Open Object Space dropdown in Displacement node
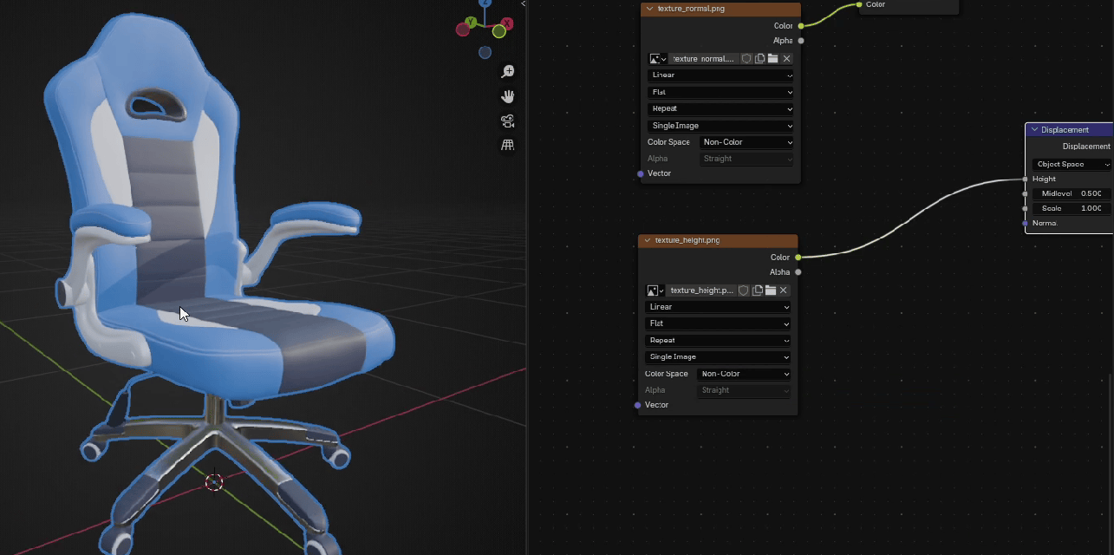 click(x=1072, y=164)
